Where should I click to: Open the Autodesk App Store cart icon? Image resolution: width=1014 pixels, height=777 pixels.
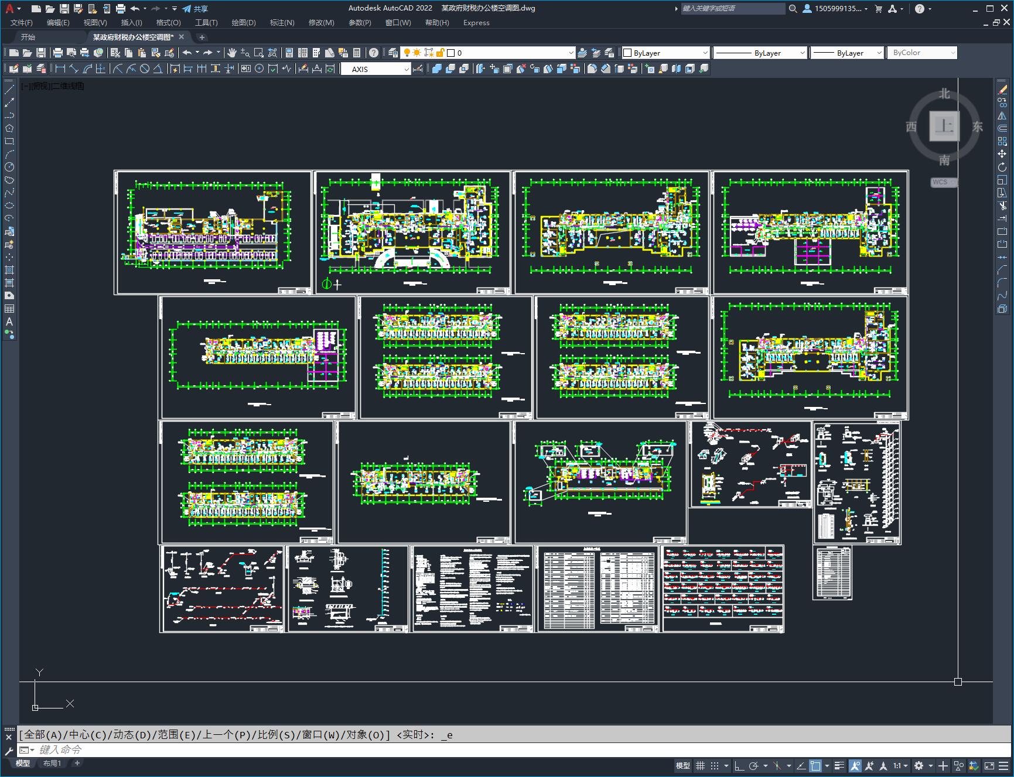(878, 9)
